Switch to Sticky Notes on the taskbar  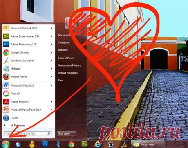point(148,144)
